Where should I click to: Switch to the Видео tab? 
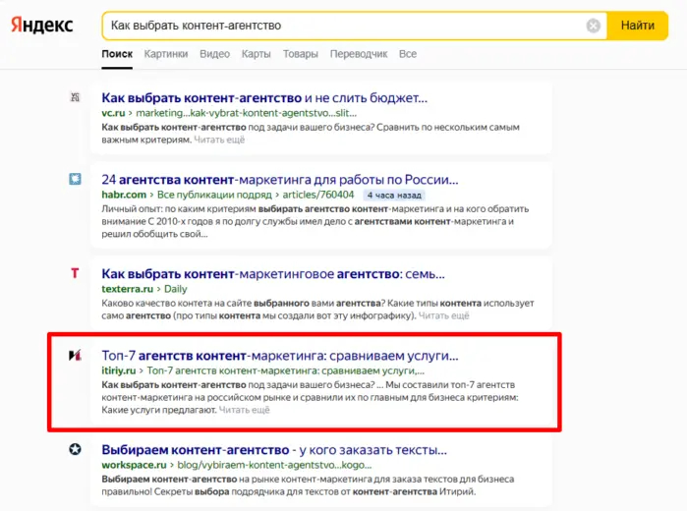coord(214,54)
